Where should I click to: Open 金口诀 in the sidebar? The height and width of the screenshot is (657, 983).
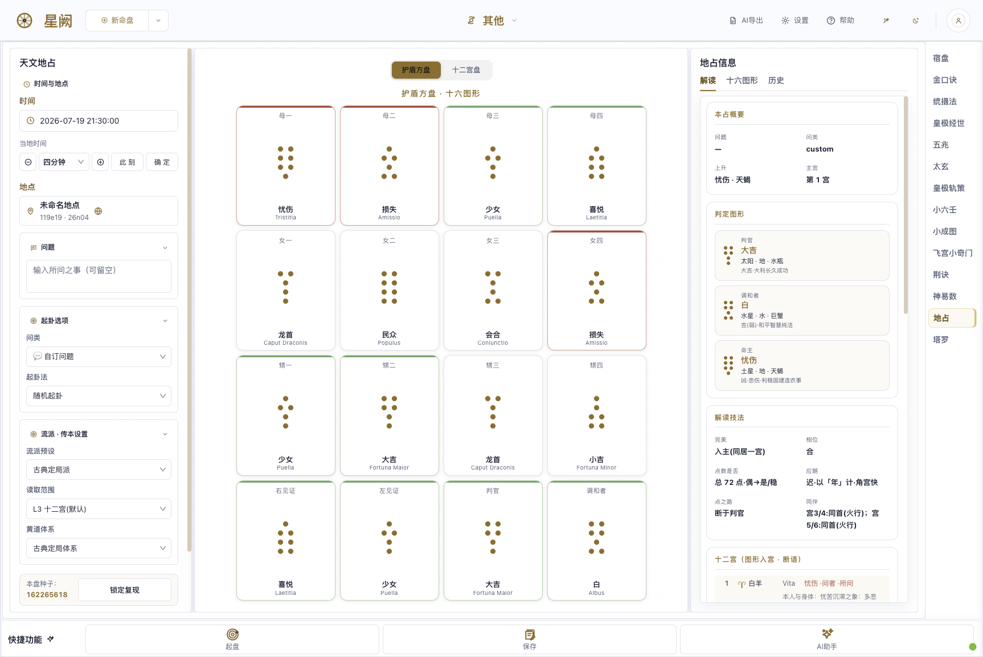[945, 80]
